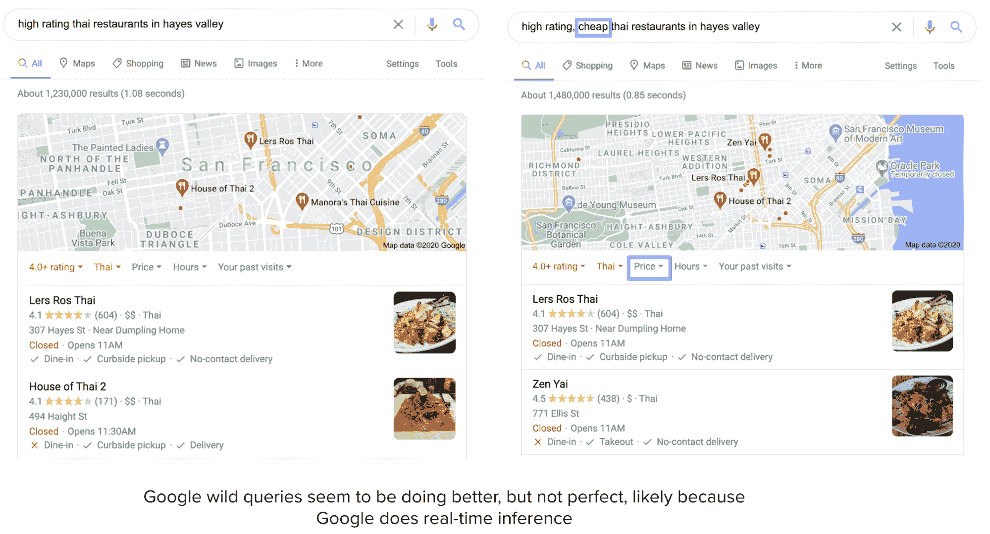The width and height of the screenshot is (990, 534).
Task: Click the right voice search microphone
Action: 930,27
